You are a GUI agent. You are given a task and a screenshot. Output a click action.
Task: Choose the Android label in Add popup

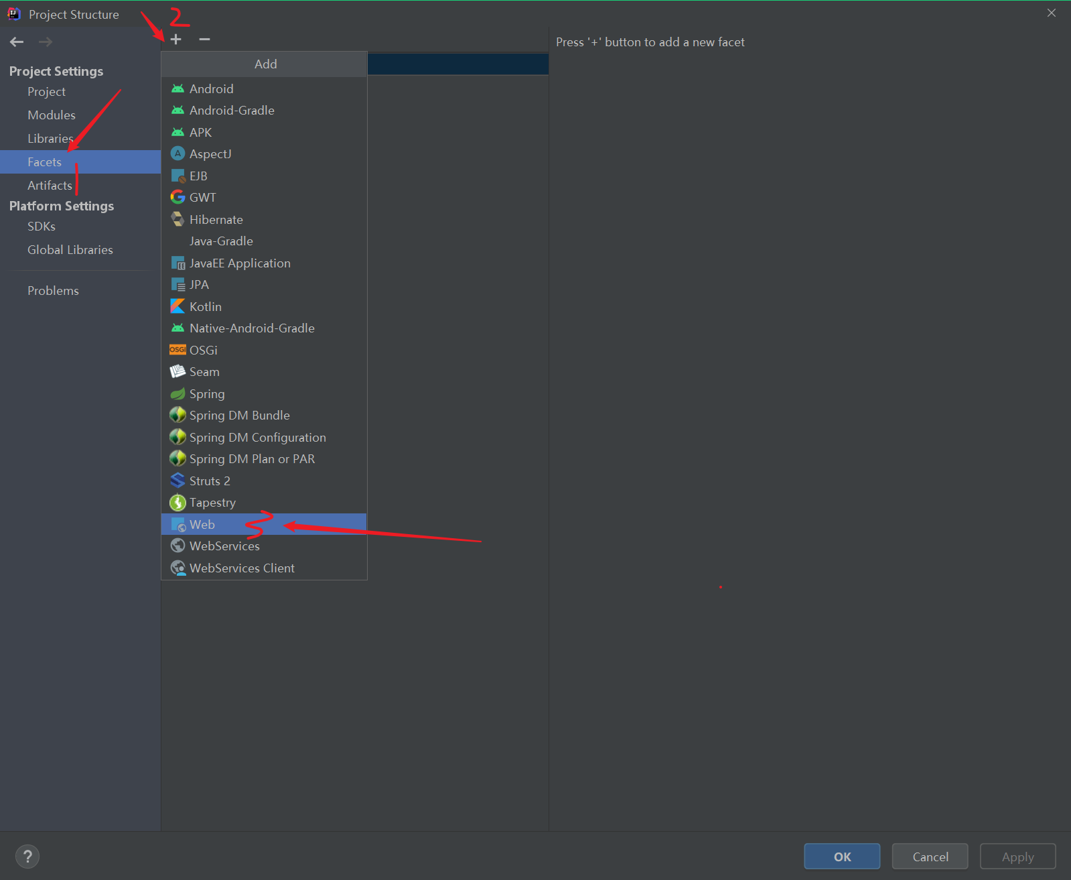(212, 88)
